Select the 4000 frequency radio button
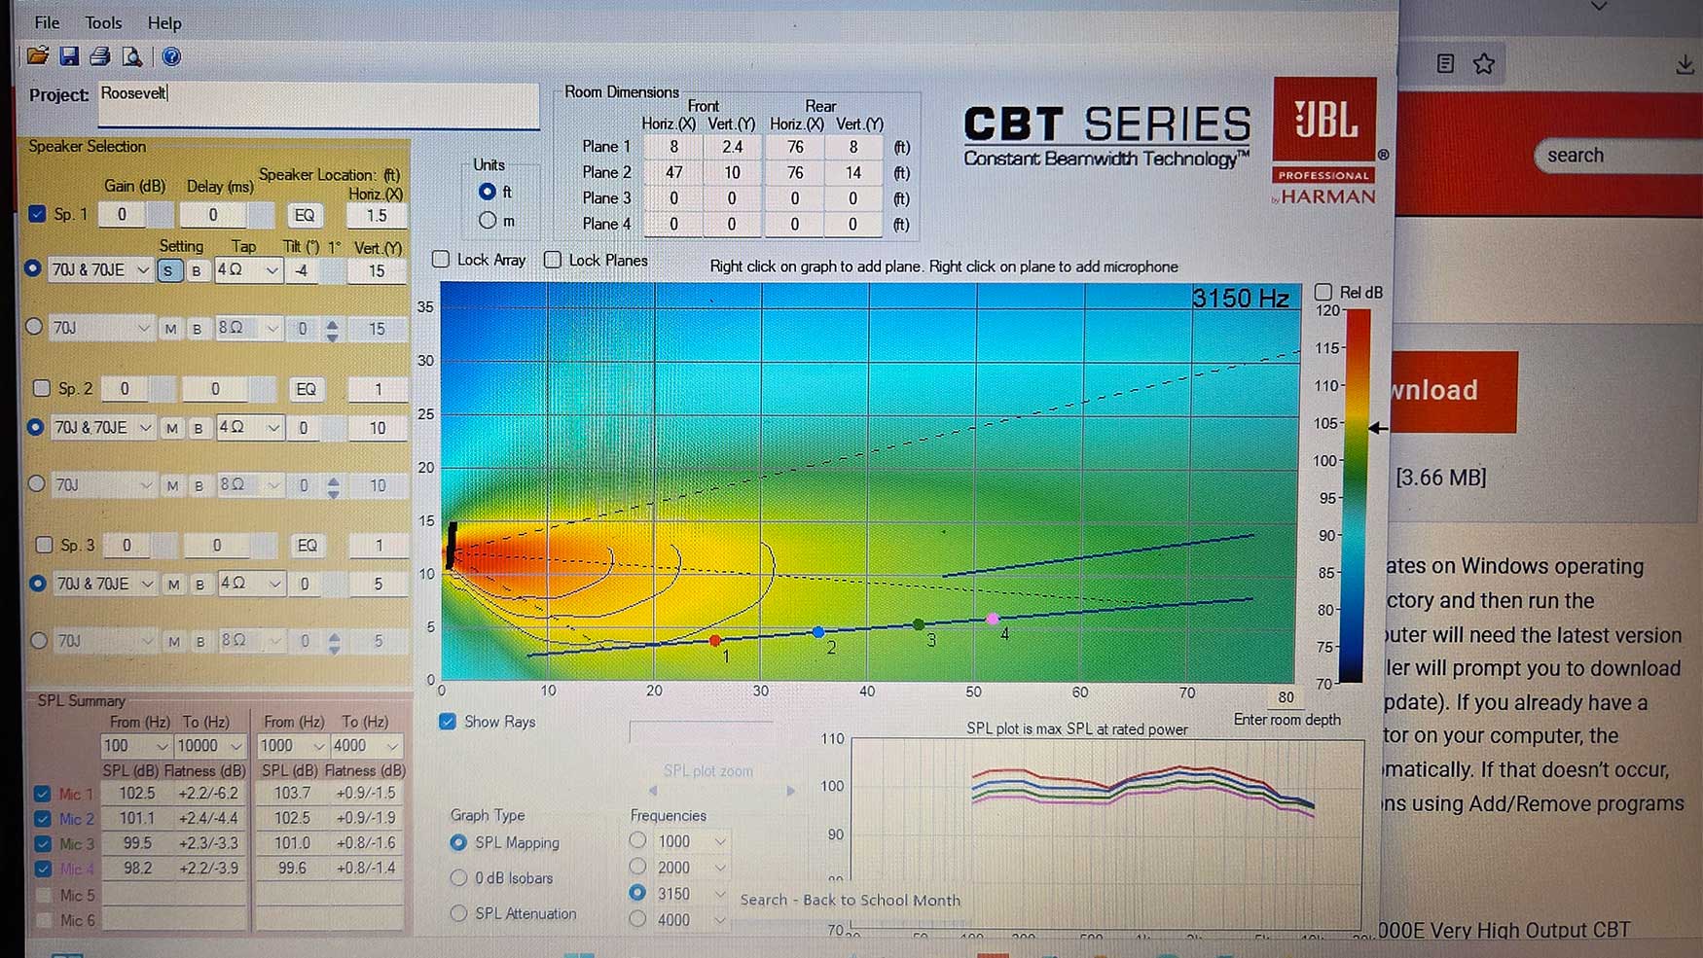 pyautogui.click(x=637, y=919)
